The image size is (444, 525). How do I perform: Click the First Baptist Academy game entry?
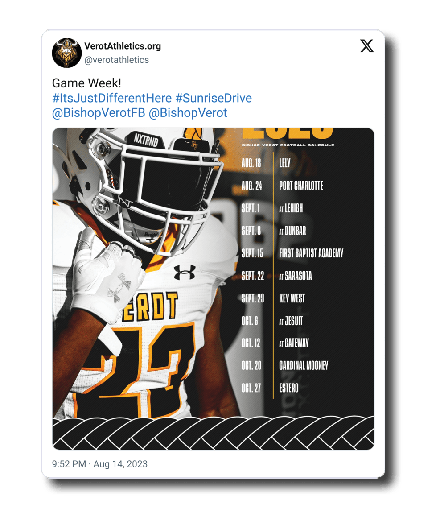(311, 253)
